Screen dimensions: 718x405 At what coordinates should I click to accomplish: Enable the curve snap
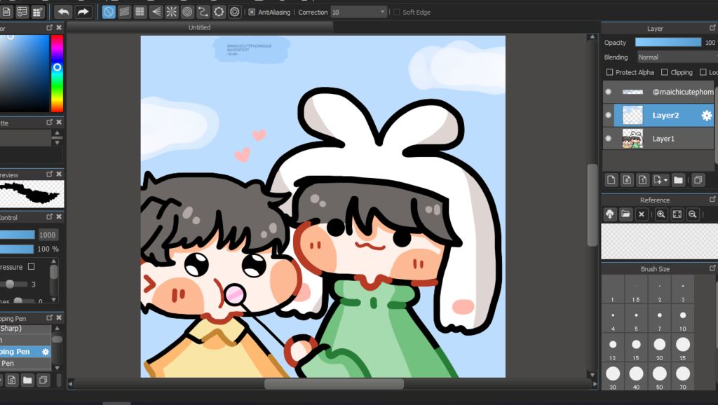(203, 12)
